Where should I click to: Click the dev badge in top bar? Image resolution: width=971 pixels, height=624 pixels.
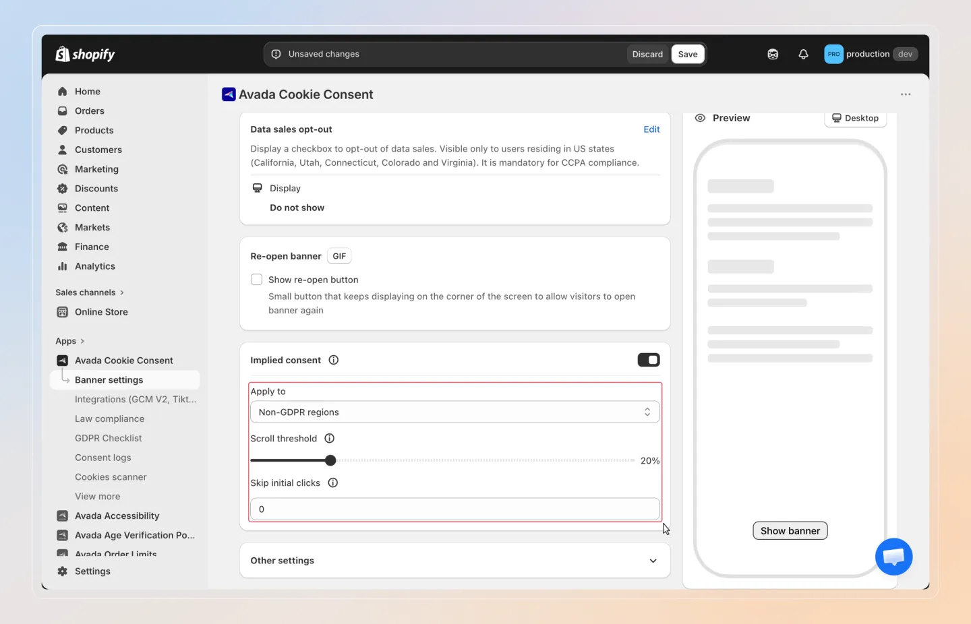point(905,54)
